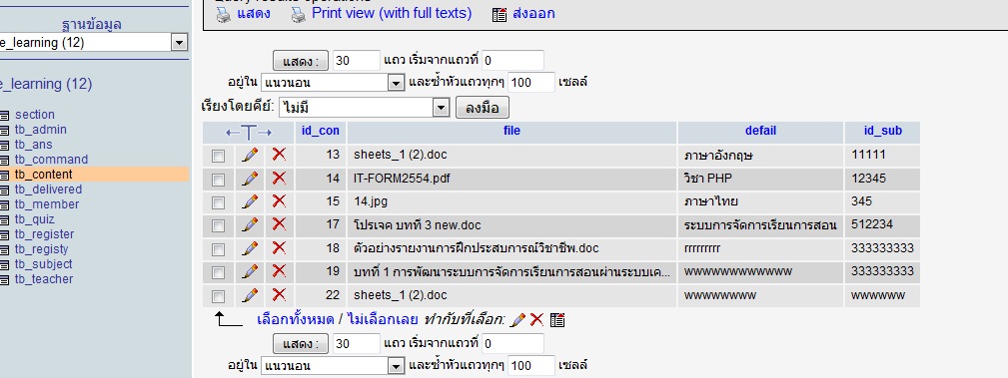Open Print view (with full texts) link
The image size is (1008, 378).
click(392, 14)
